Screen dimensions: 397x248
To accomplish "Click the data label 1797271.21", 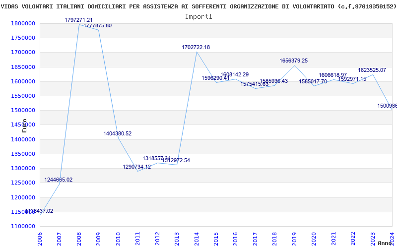I will [x=79, y=20].
